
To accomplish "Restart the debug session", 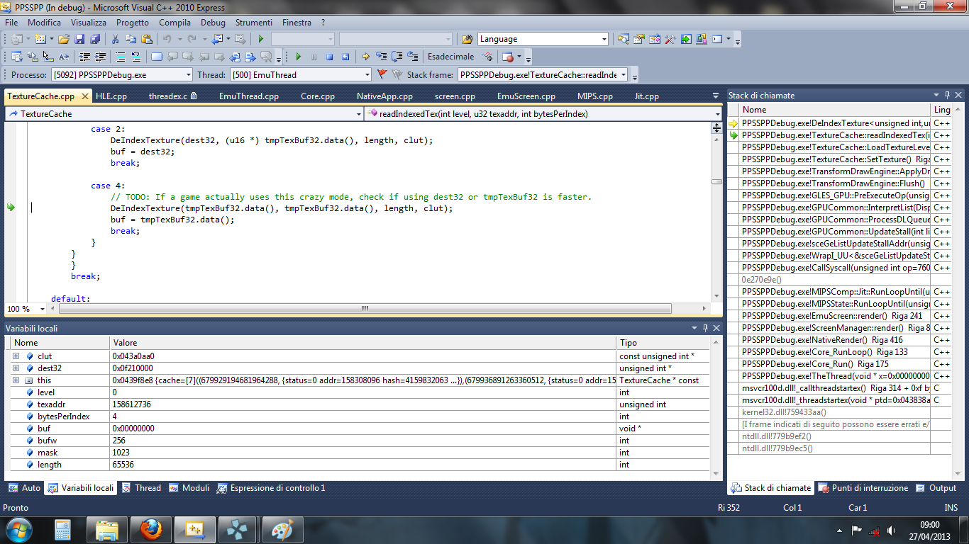I will 345,57.
